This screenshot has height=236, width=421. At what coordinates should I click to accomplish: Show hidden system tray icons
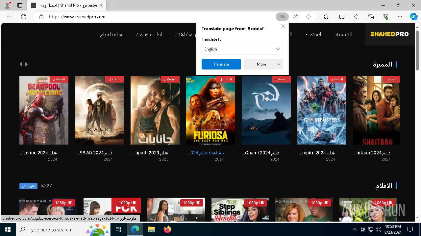pyautogui.click(x=355, y=229)
